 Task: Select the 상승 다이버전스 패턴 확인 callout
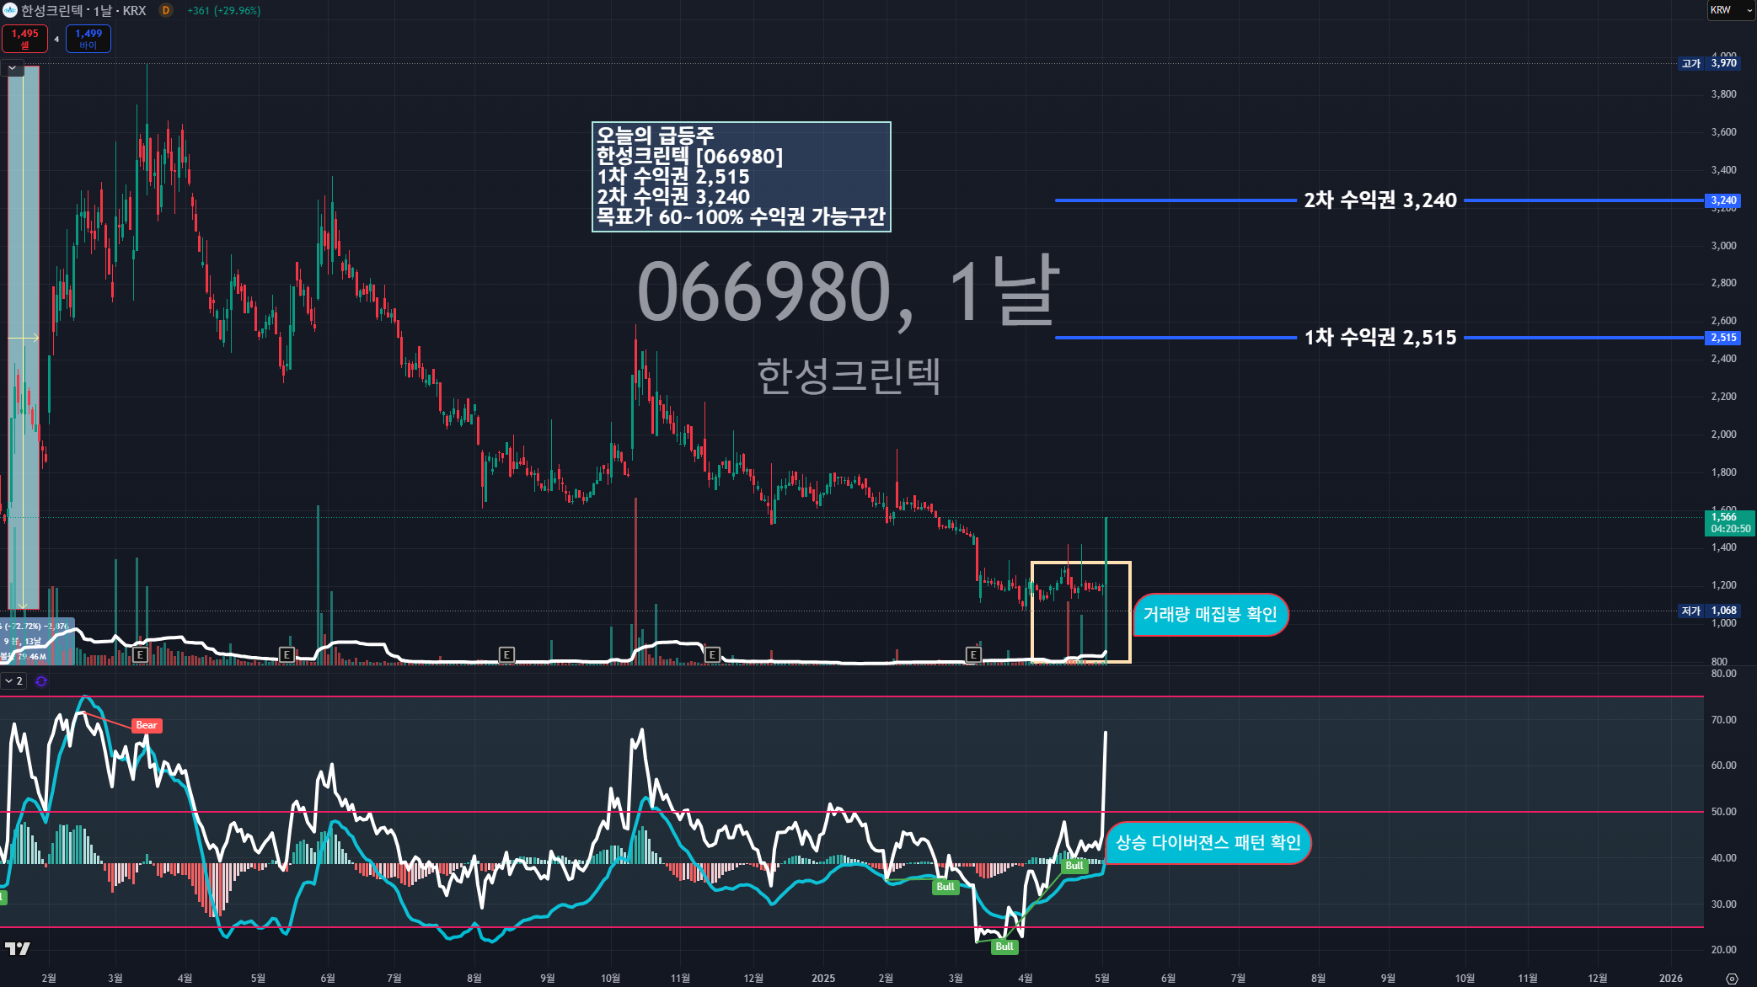(x=1208, y=843)
